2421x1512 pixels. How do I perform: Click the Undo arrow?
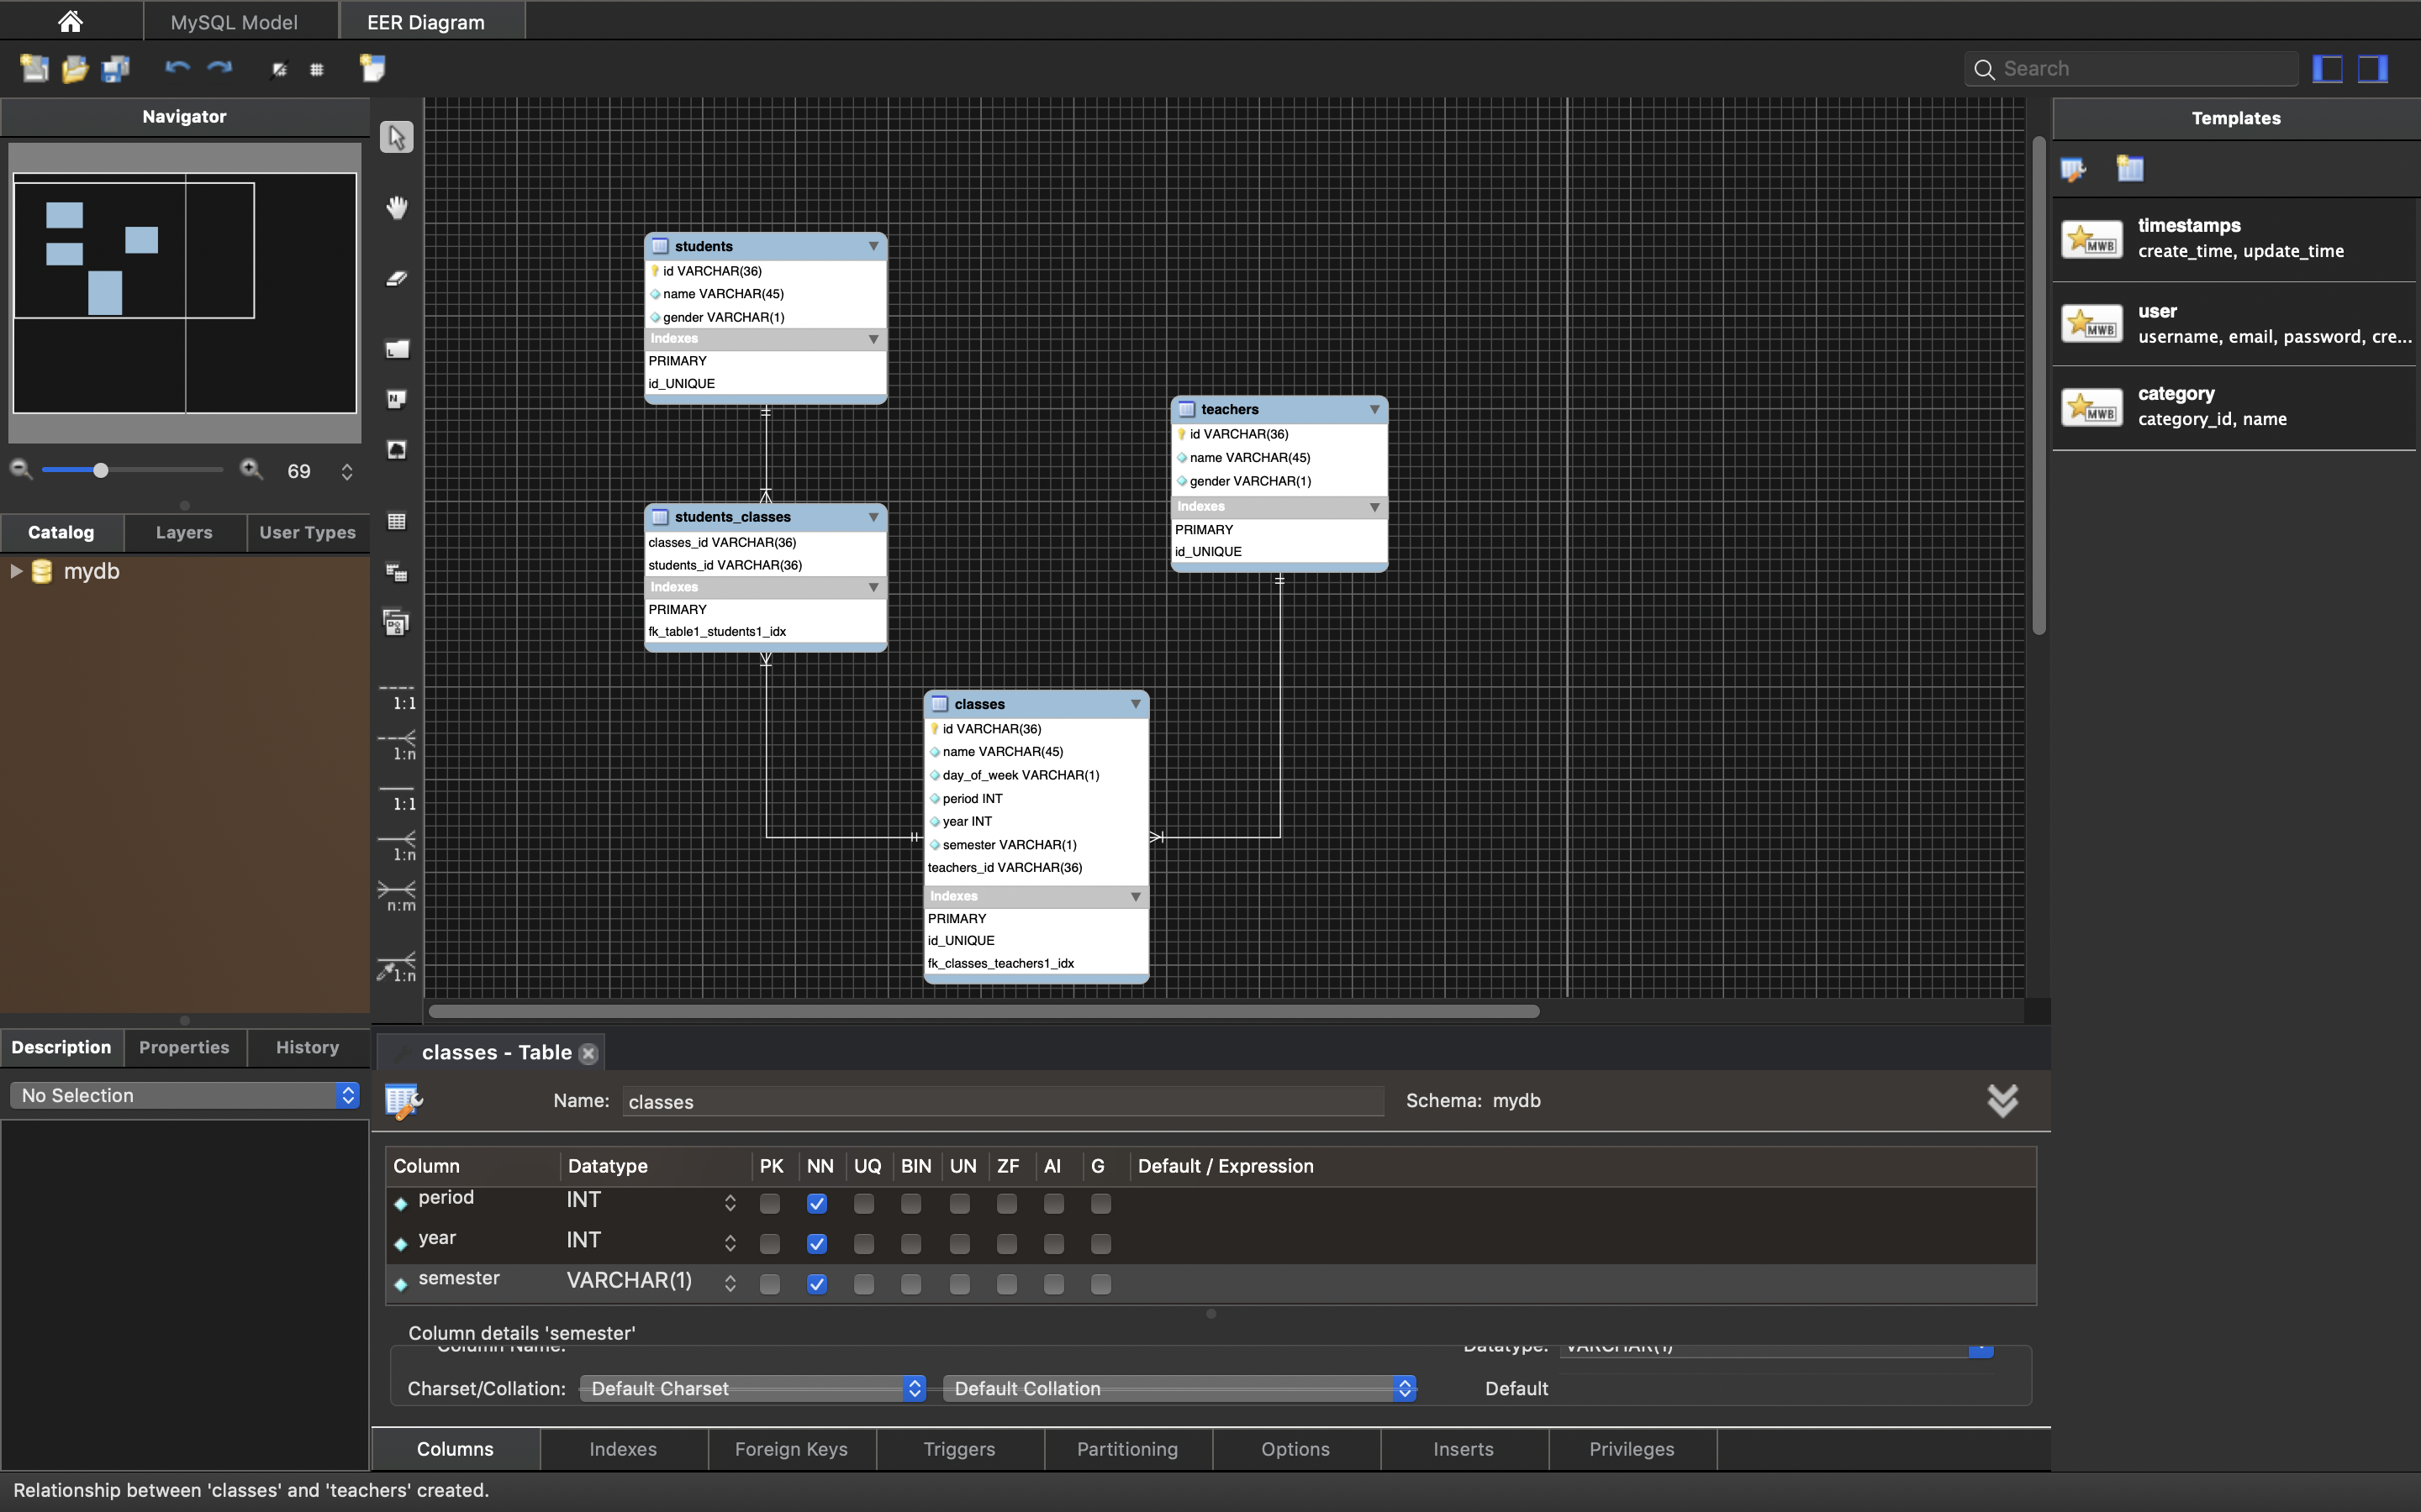pos(178,68)
